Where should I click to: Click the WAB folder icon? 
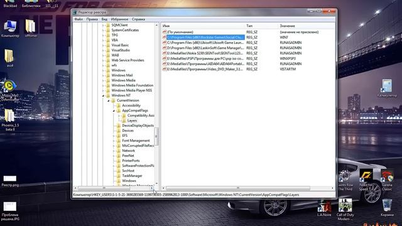(108, 55)
